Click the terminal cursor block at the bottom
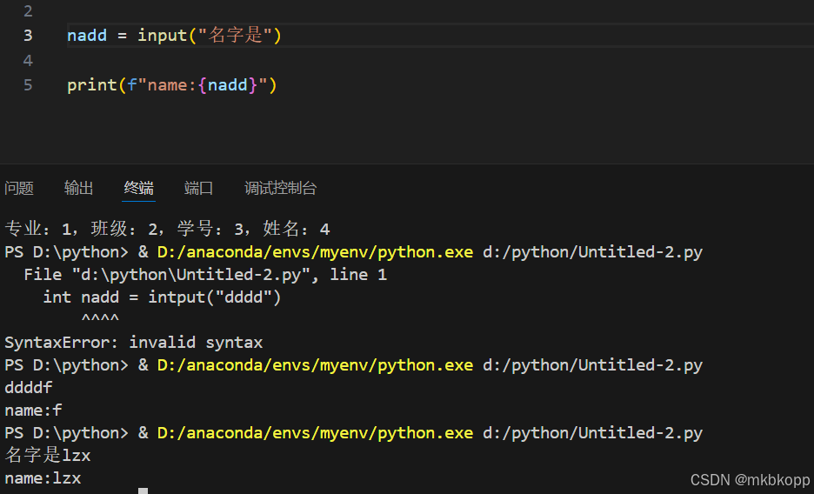Image resolution: width=814 pixels, height=494 pixels. 143,491
